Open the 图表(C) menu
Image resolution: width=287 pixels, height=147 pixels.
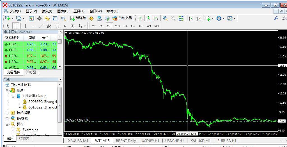(63, 11)
